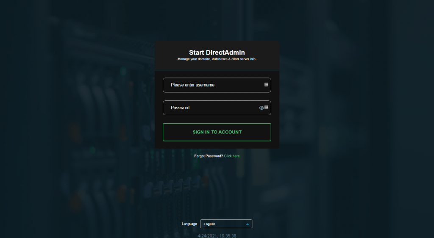Follow the "Click here" forgot password link

[x=232, y=156]
